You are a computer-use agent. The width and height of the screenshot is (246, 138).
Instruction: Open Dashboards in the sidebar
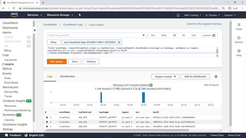(10, 28)
